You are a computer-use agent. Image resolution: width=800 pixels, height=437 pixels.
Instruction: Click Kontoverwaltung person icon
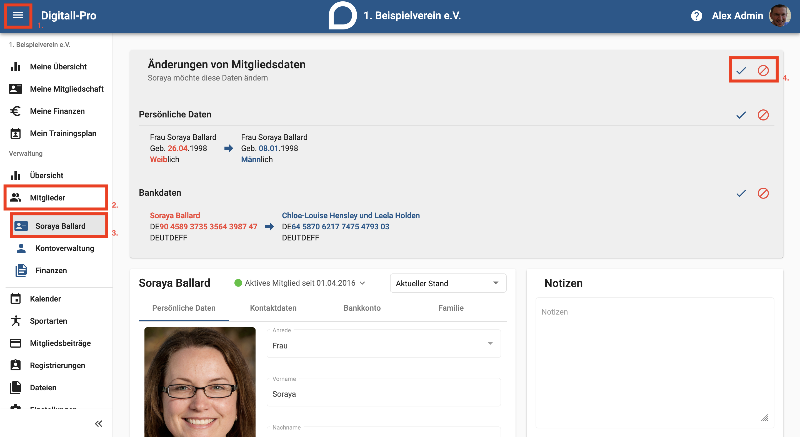(x=21, y=248)
